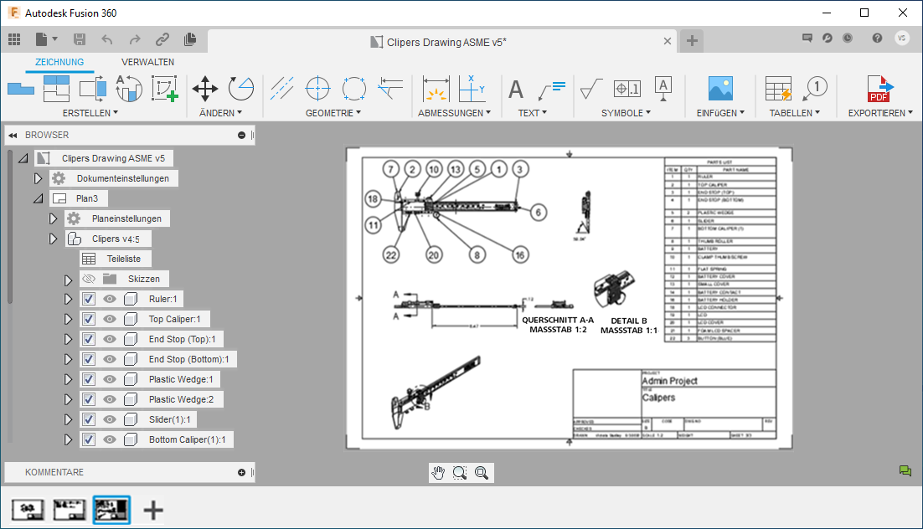Hide Plastic Wedge:1 with eye icon
Screen dimensions: 923x529
coord(110,379)
